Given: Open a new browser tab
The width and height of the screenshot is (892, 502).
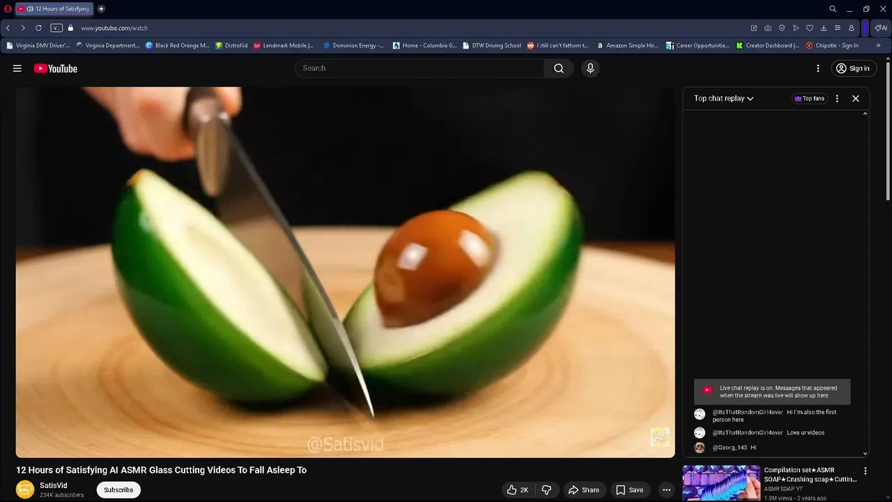Looking at the screenshot, I should 101,9.
